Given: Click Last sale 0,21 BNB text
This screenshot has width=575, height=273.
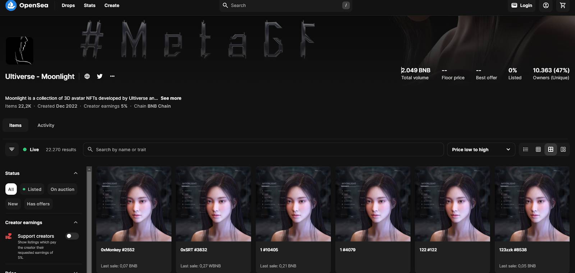Looking at the screenshot, I should tap(278, 266).
